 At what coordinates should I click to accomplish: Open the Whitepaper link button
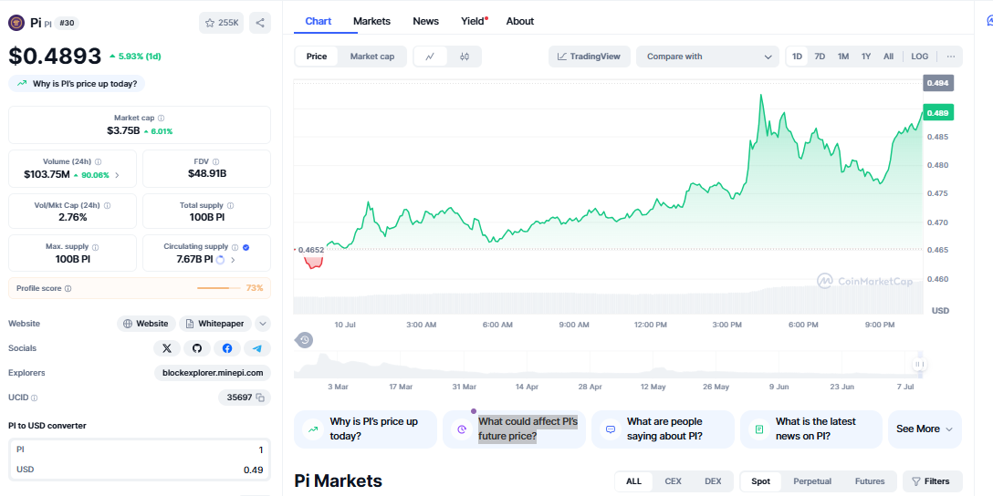(215, 324)
